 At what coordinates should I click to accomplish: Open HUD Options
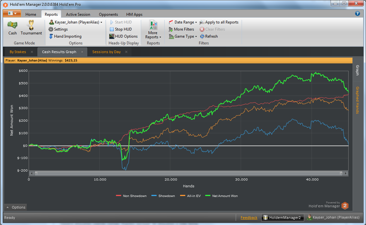point(123,36)
